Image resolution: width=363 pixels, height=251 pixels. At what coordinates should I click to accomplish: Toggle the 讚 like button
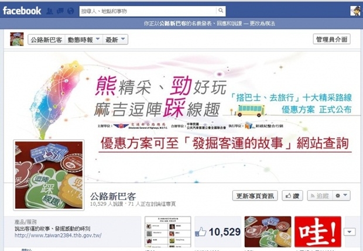pos(292,196)
